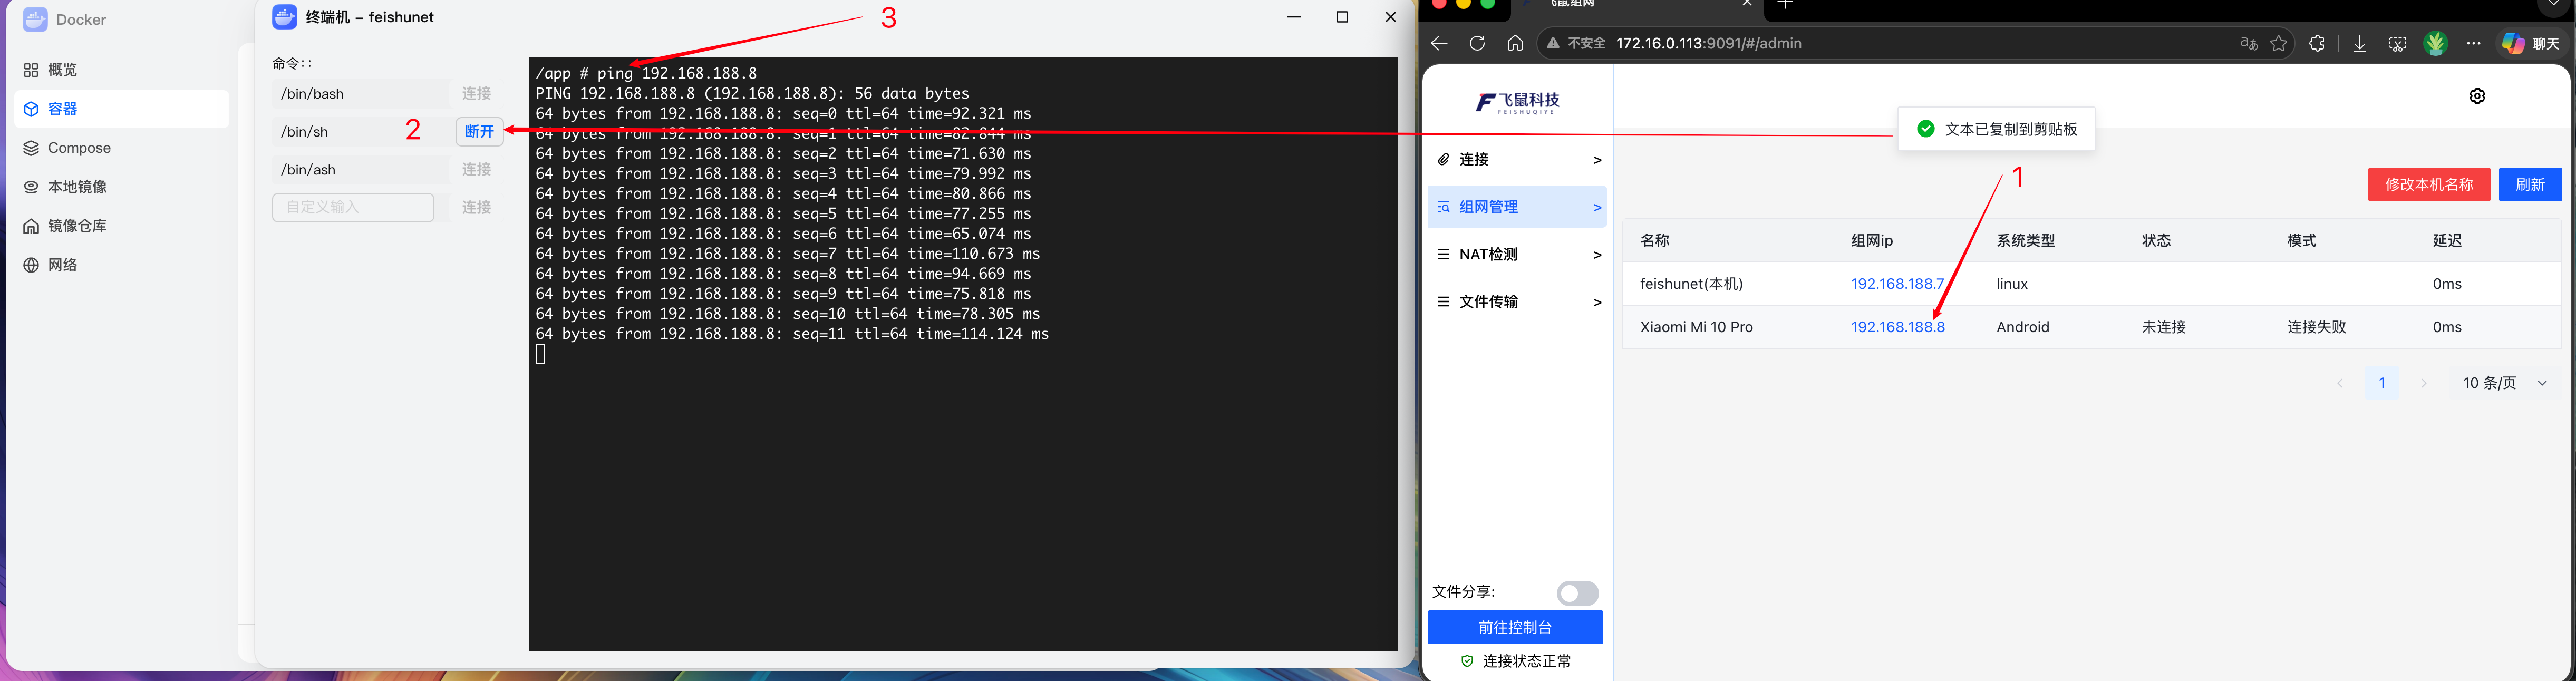Click the 文本已复制到剪贴板 notification
This screenshot has width=2576, height=681.
(x=1996, y=129)
